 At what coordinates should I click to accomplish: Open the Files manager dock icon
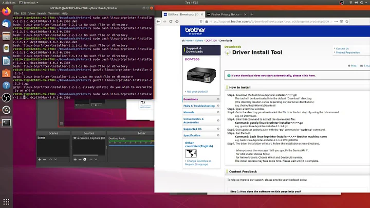click(6, 36)
